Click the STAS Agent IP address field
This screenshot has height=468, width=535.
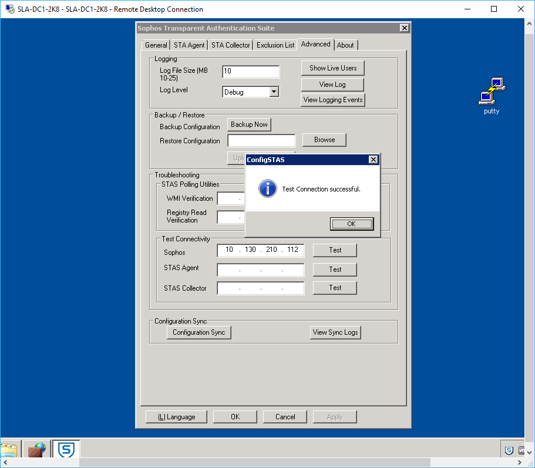coord(261,270)
